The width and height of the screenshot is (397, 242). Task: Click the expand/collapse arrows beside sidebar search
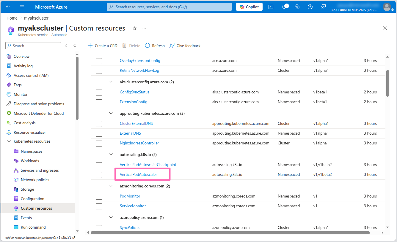(66, 46)
